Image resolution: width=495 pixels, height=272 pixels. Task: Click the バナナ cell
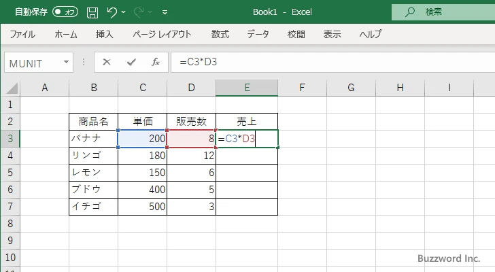pos(93,139)
